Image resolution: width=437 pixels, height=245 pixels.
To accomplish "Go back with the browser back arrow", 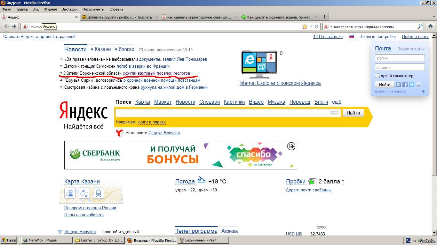I will click(6, 26).
